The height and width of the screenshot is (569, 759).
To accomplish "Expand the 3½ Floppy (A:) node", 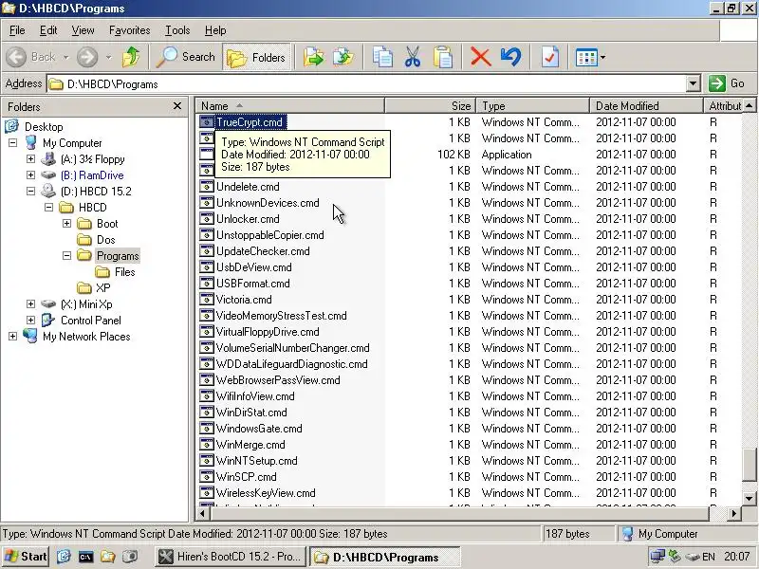I will 30,158.
